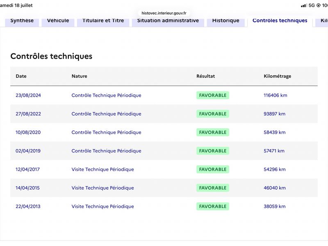Select the 116406 km mileage value

275,96
